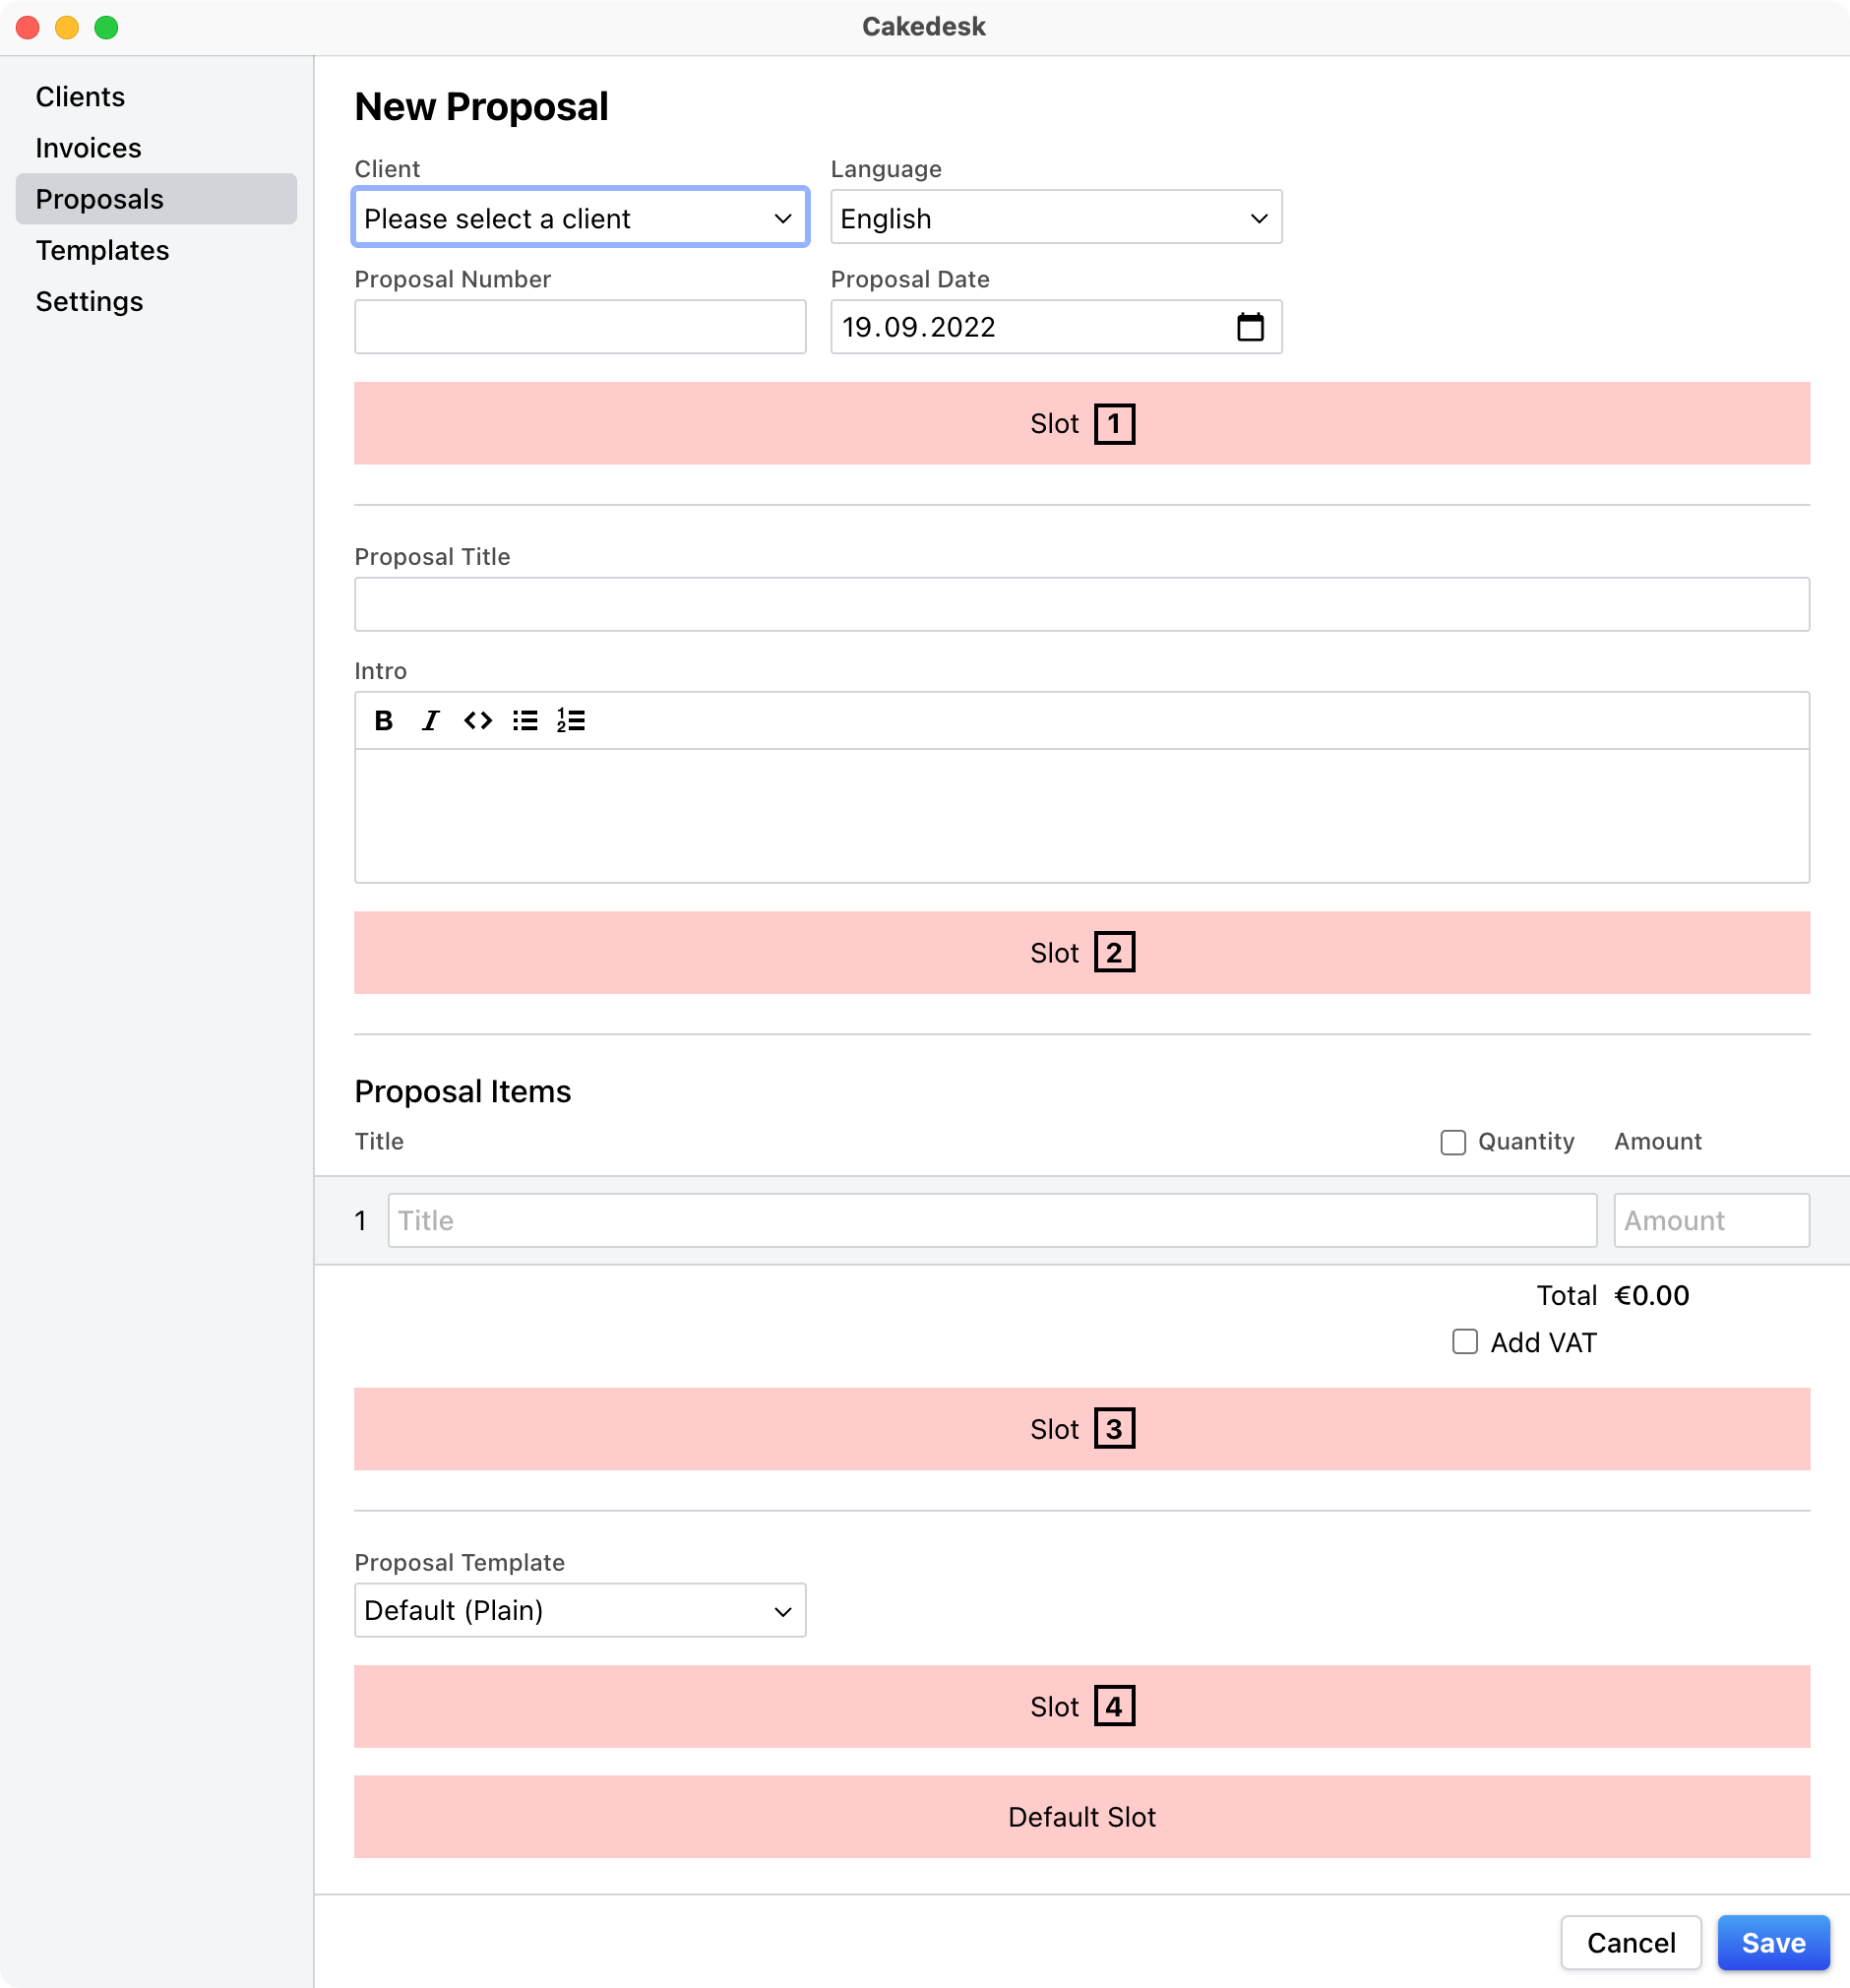Check the Add VAT option
The height and width of the screenshot is (1988, 1850).
point(1465,1342)
